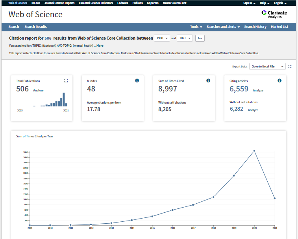This screenshot has height=239, width=298.
Task: Open h-index info icon
Action: coord(137,80)
